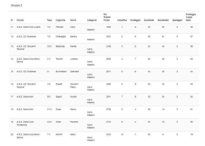Open membership number 183 link
The image size is (205, 146).
coord(49,37)
